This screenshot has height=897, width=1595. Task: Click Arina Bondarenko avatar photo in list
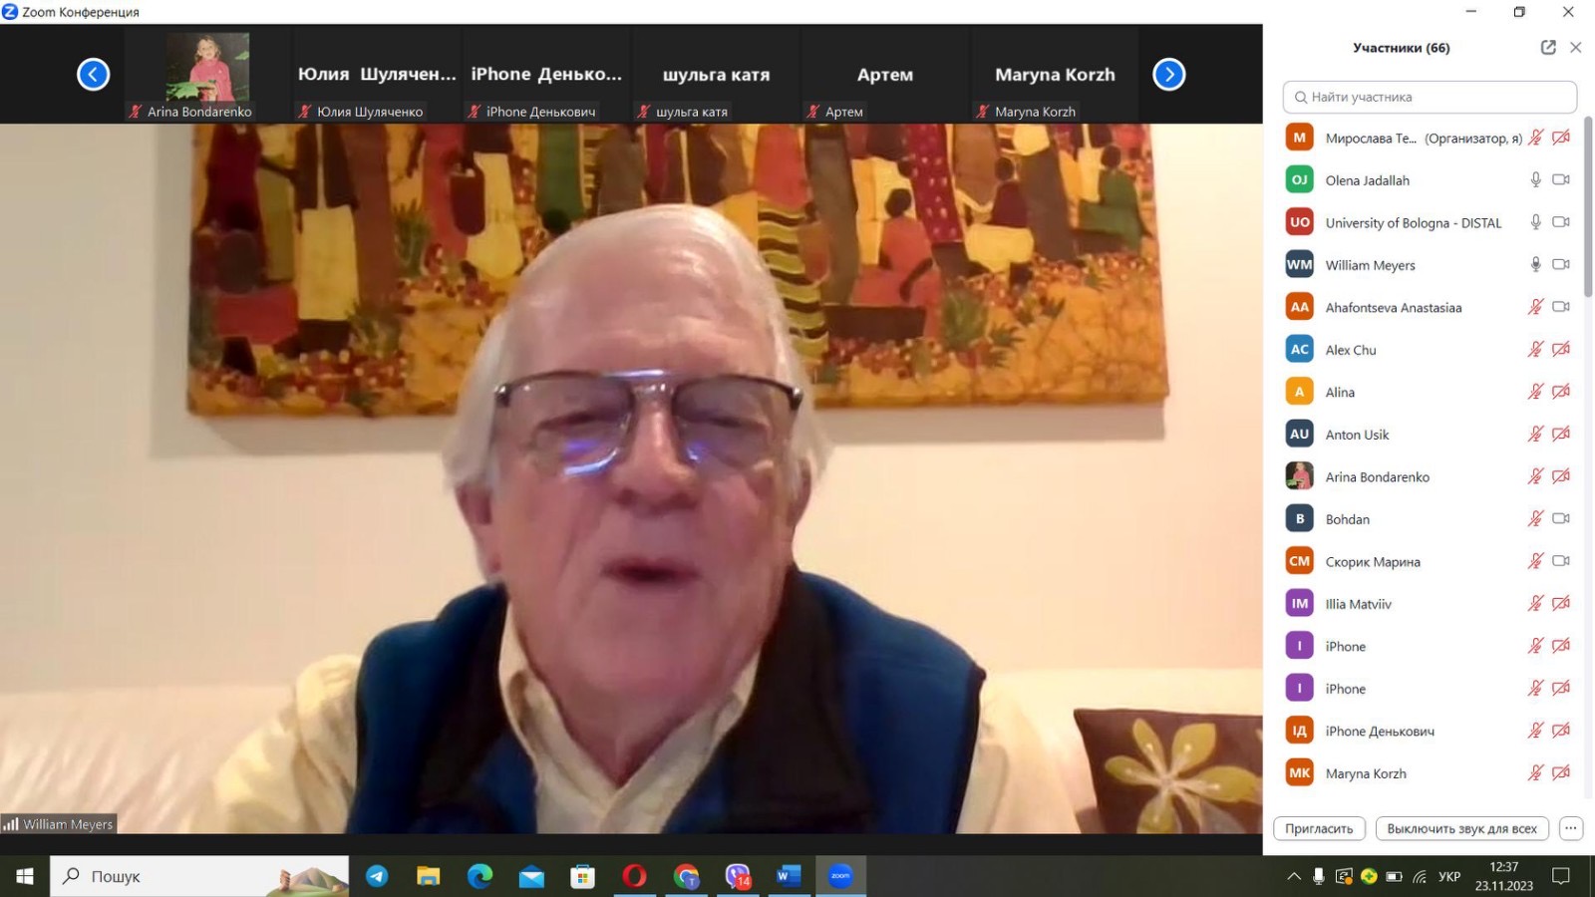coord(1299,476)
